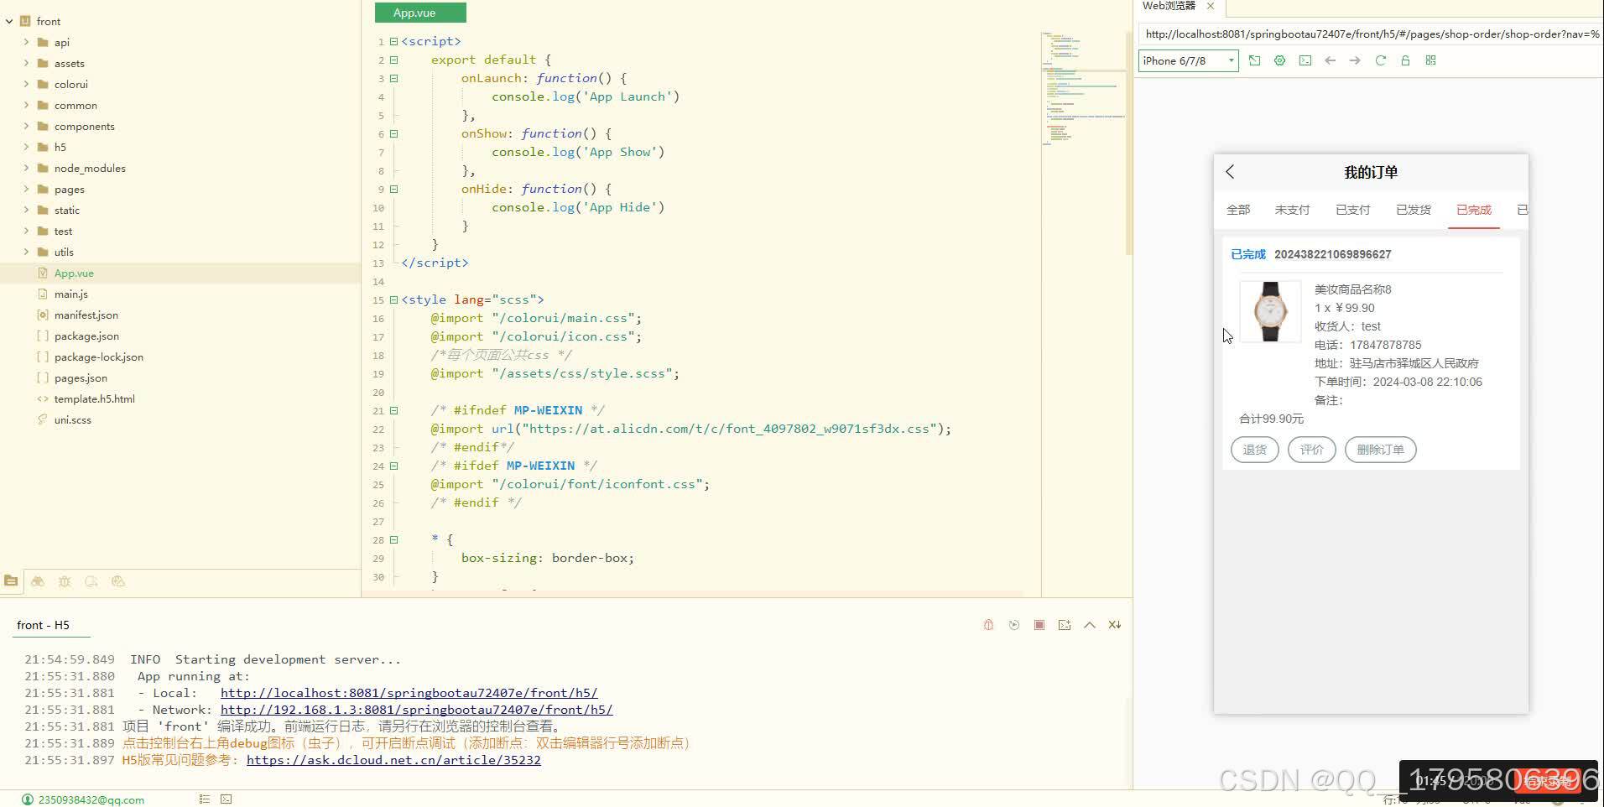Fold the universal selector rule at line 28
The height and width of the screenshot is (807, 1604).
point(393,539)
